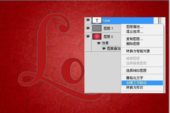Toggle visibility of 效果 effects
Viewport: 170px width, 113px height.
point(99,43)
